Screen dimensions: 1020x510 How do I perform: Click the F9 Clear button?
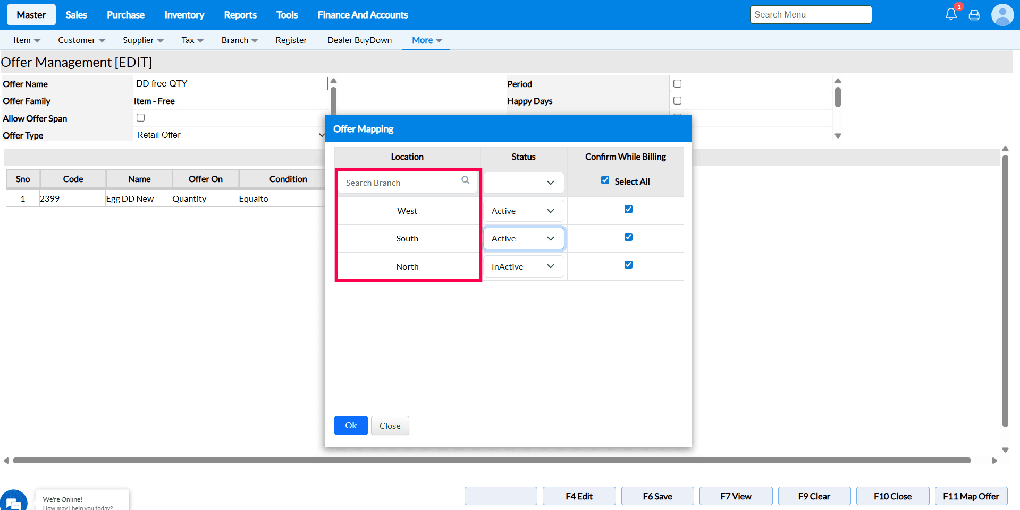tap(814, 496)
